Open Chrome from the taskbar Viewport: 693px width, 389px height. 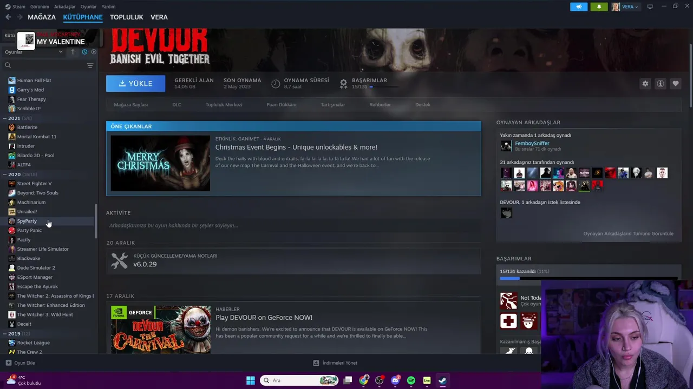pyautogui.click(x=363, y=380)
